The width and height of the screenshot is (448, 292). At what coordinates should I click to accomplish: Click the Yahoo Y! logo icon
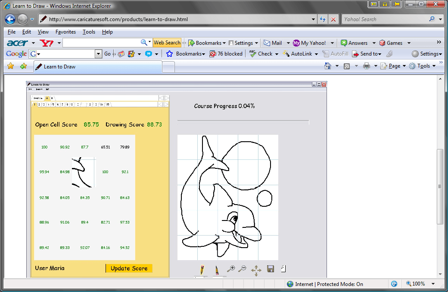47,43
